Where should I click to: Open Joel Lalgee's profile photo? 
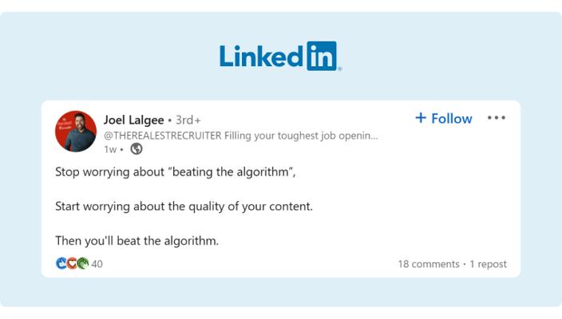pos(76,132)
